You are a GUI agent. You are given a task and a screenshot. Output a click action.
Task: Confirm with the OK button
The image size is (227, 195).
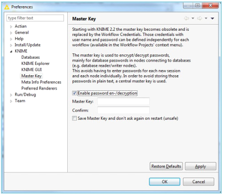pos(164,182)
